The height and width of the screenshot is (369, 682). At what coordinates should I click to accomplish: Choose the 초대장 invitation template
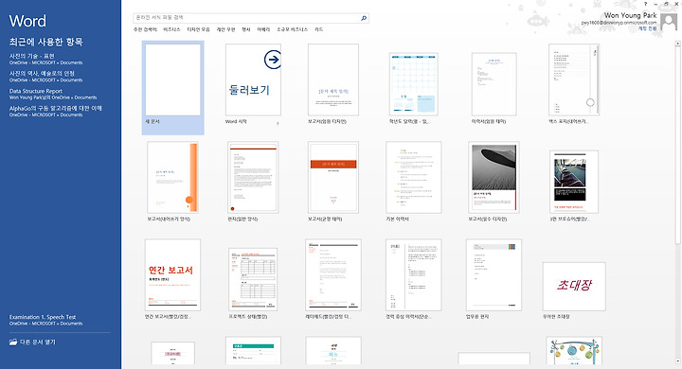pyautogui.click(x=574, y=287)
